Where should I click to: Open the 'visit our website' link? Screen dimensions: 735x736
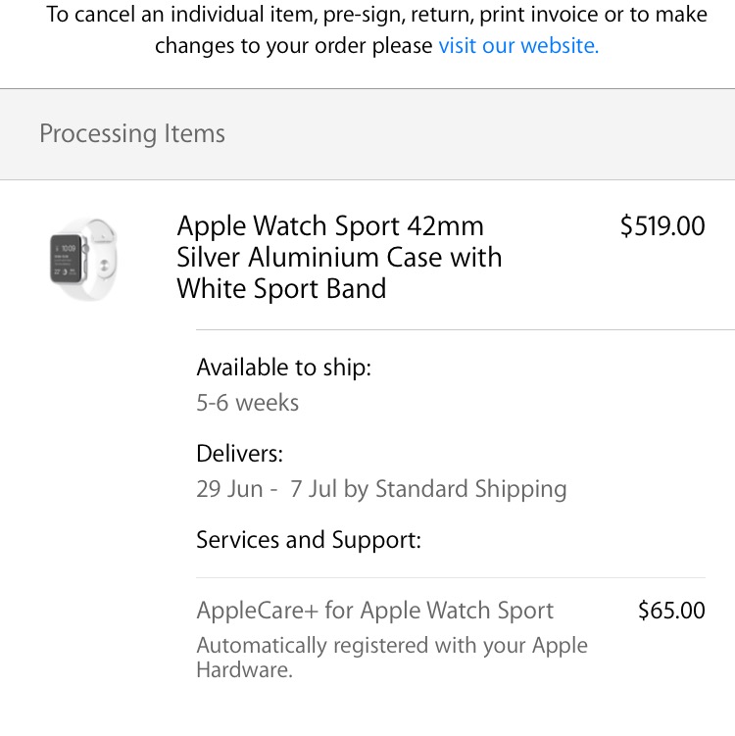518,46
